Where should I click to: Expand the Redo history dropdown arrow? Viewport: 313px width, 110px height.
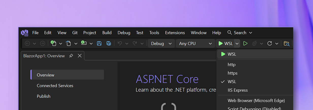click(142, 44)
